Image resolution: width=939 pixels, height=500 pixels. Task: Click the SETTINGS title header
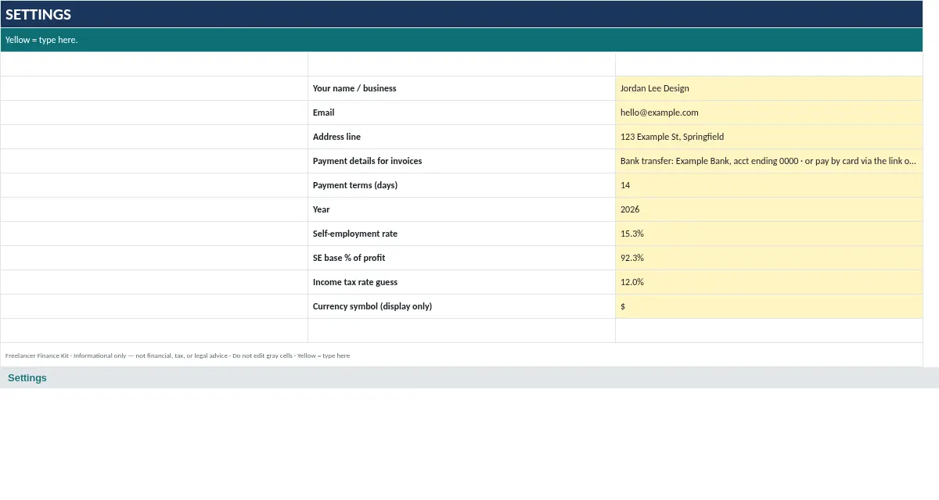tap(462, 14)
